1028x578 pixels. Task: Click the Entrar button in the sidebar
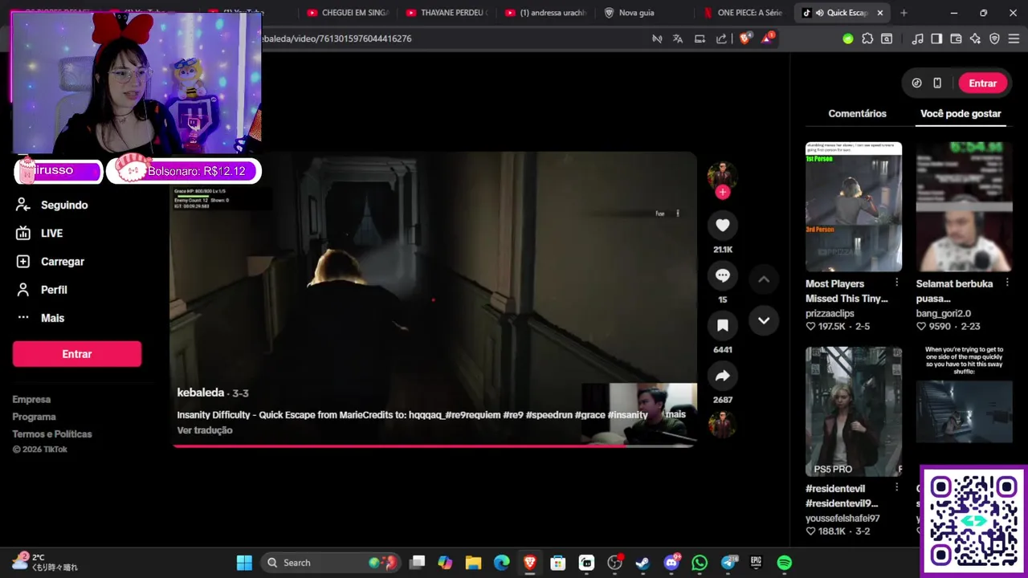point(77,354)
